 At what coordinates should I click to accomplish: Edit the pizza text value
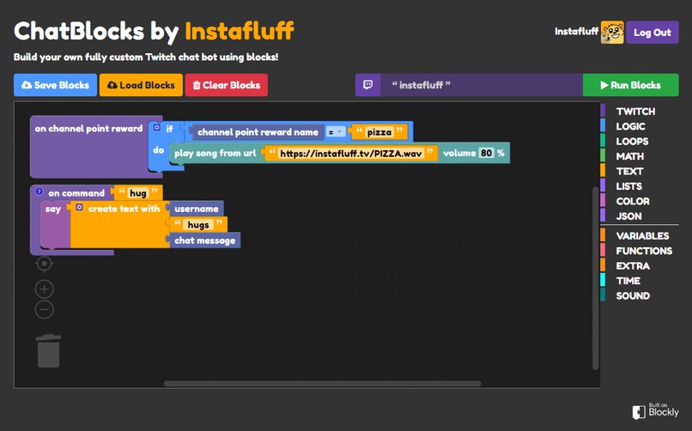(379, 132)
